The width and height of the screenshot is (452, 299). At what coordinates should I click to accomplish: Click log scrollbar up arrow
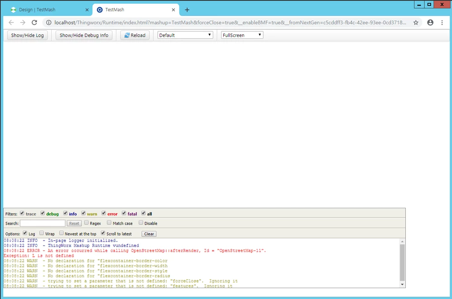(402, 241)
